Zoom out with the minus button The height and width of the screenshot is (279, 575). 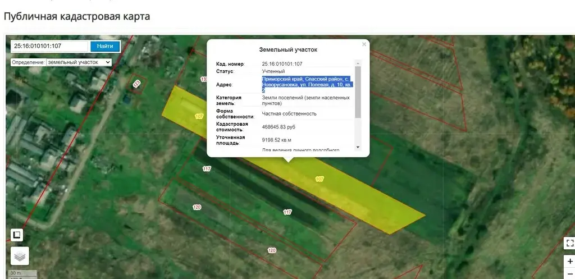tap(569, 273)
